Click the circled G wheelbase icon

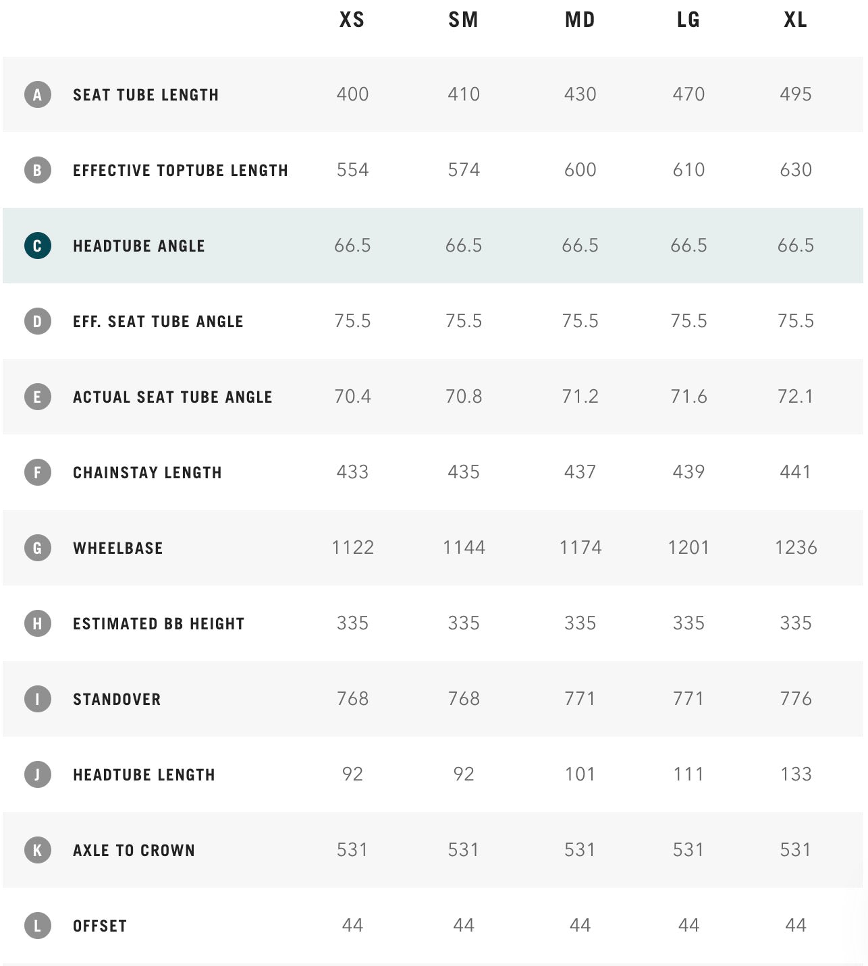click(38, 548)
